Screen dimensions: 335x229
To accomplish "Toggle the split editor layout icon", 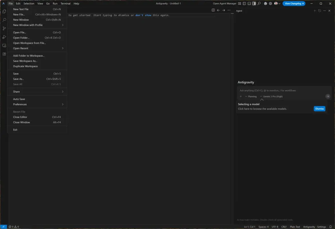I will 213,10.
